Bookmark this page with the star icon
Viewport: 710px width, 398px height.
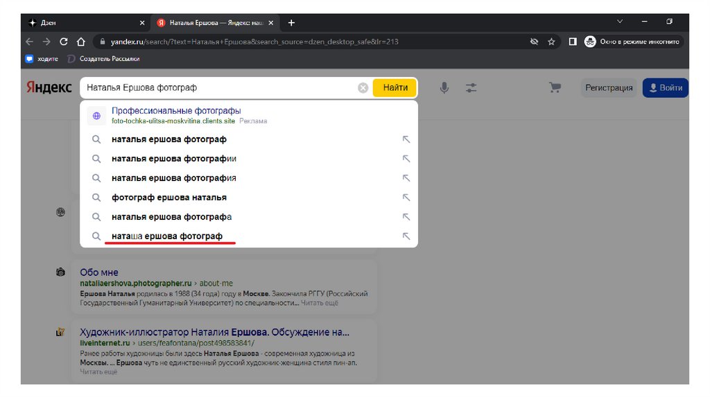click(x=551, y=42)
